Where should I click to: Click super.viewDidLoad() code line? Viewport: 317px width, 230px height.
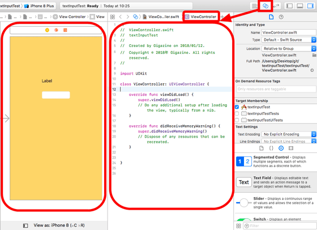click(159, 100)
